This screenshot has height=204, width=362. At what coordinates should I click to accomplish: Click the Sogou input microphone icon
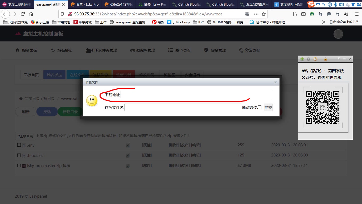pyautogui.click(x=336, y=4)
